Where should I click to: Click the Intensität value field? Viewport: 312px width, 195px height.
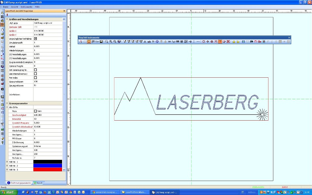pyautogui.click(x=48, y=119)
